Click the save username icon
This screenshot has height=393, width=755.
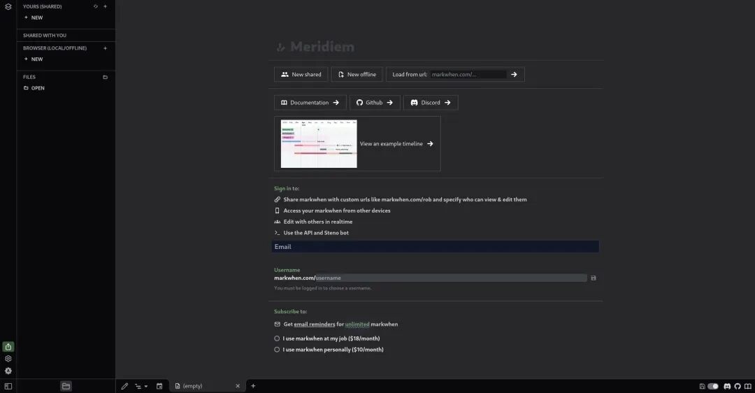click(x=594, y=278)
